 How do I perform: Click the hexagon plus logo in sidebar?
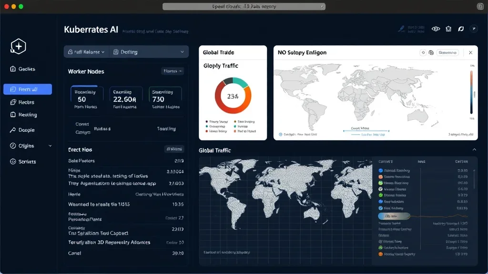point(18,46)
